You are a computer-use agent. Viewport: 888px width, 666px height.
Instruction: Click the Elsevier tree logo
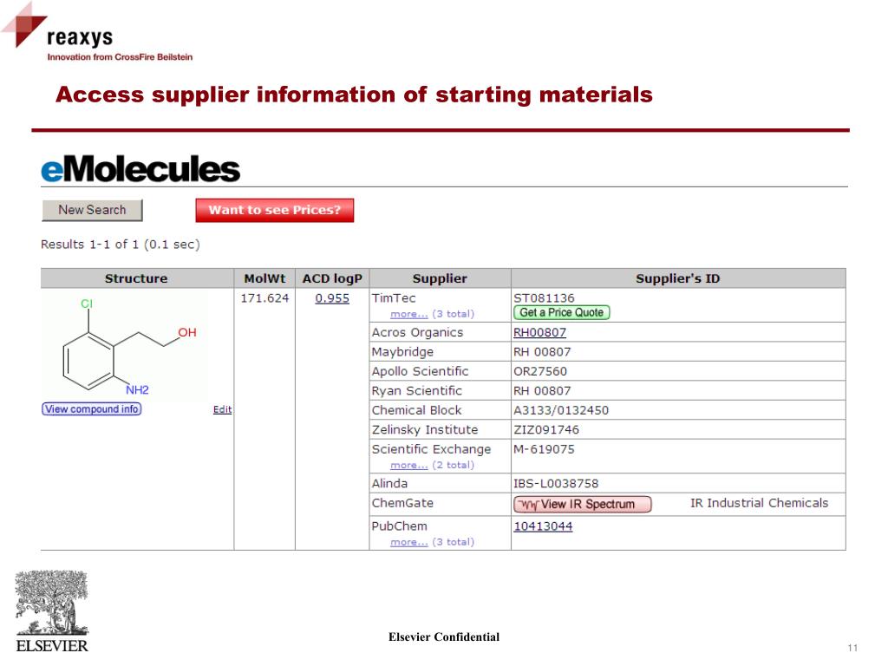click(x=51, y=611)
